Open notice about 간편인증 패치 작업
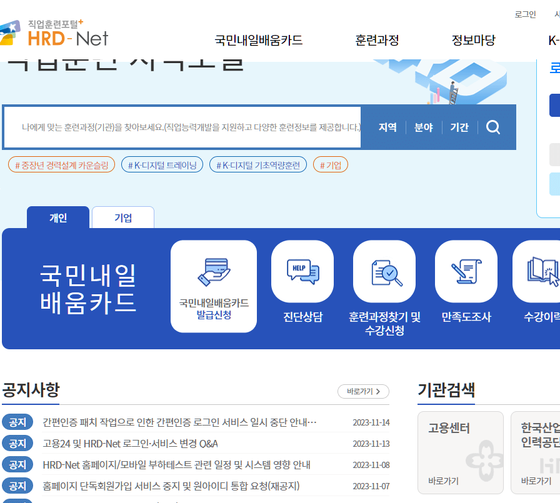 click(179, 422)
